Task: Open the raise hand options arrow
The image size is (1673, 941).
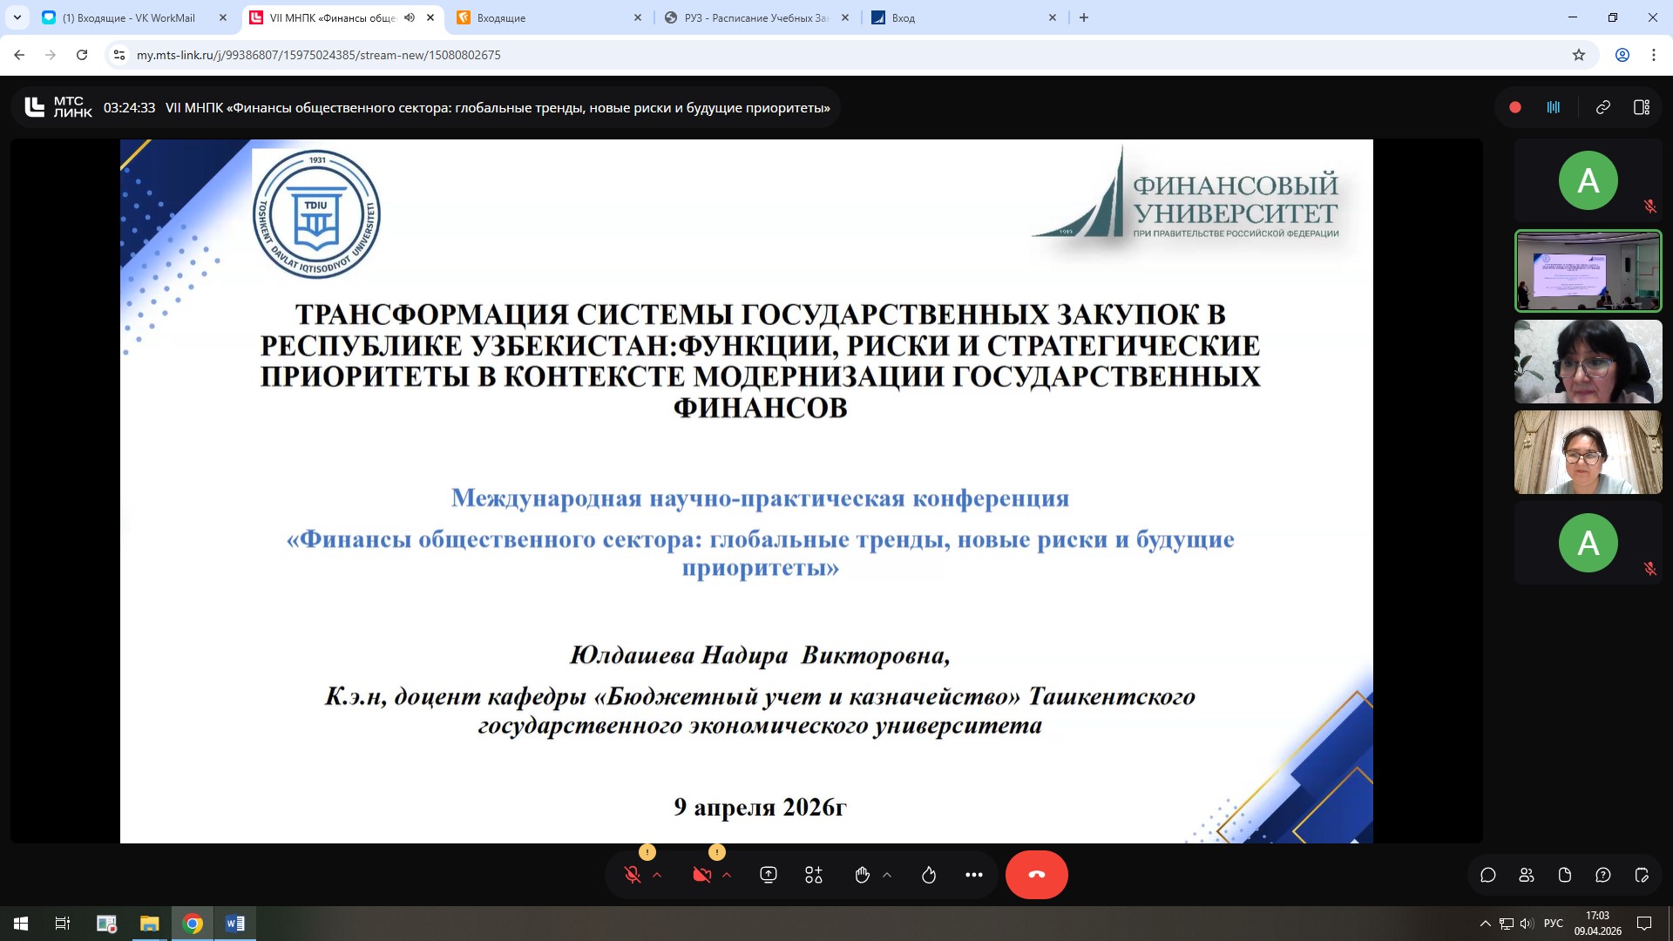Action: [x=887, y=875]
